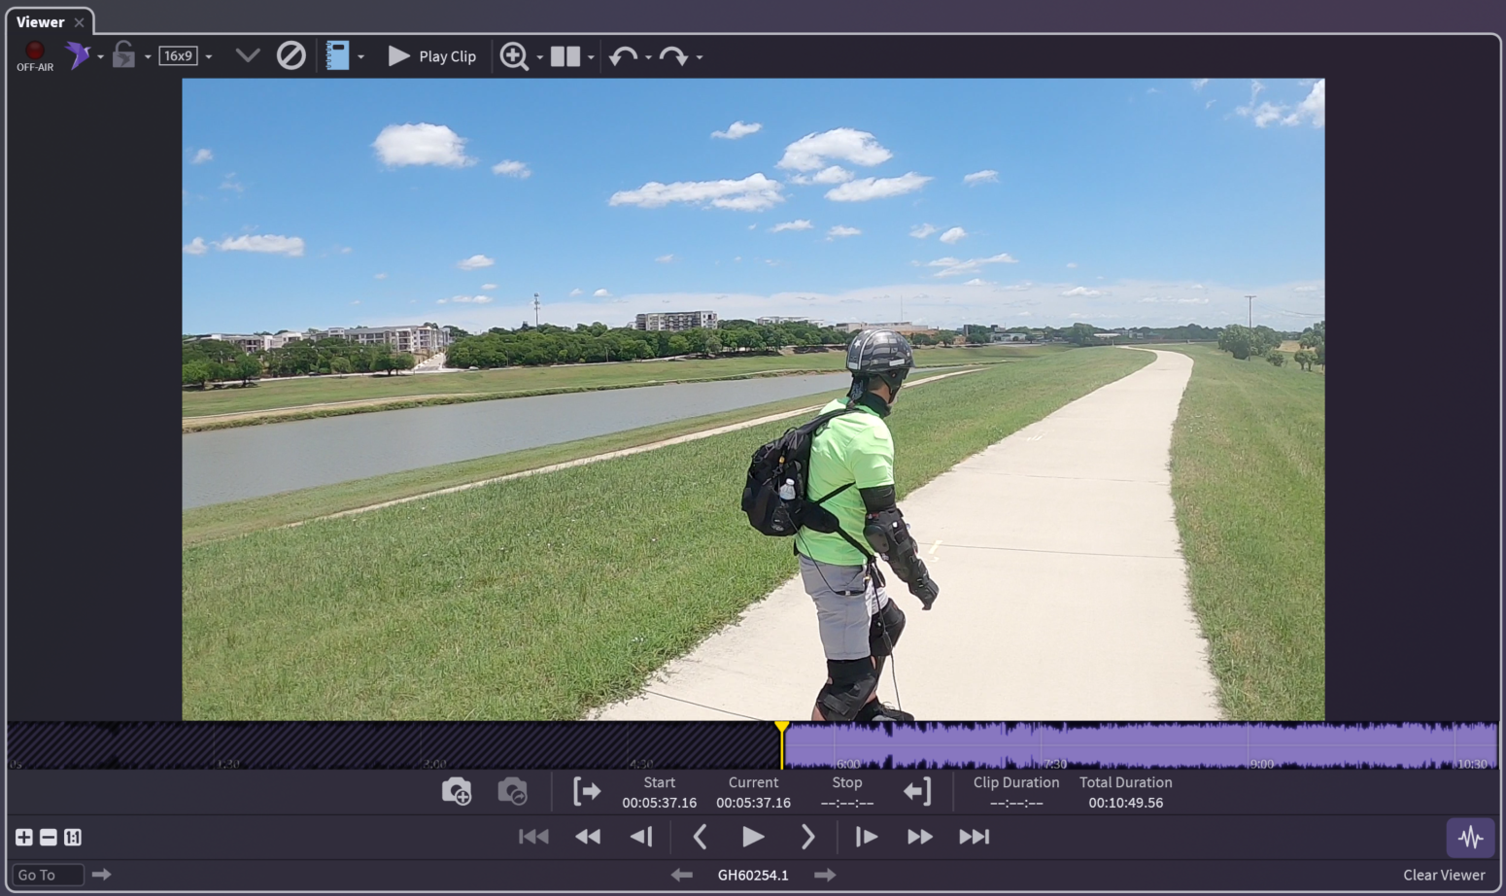Jump to the clip end with skip-forward
This screenshot has height=896, width=1506.
[x=974, y=837]
